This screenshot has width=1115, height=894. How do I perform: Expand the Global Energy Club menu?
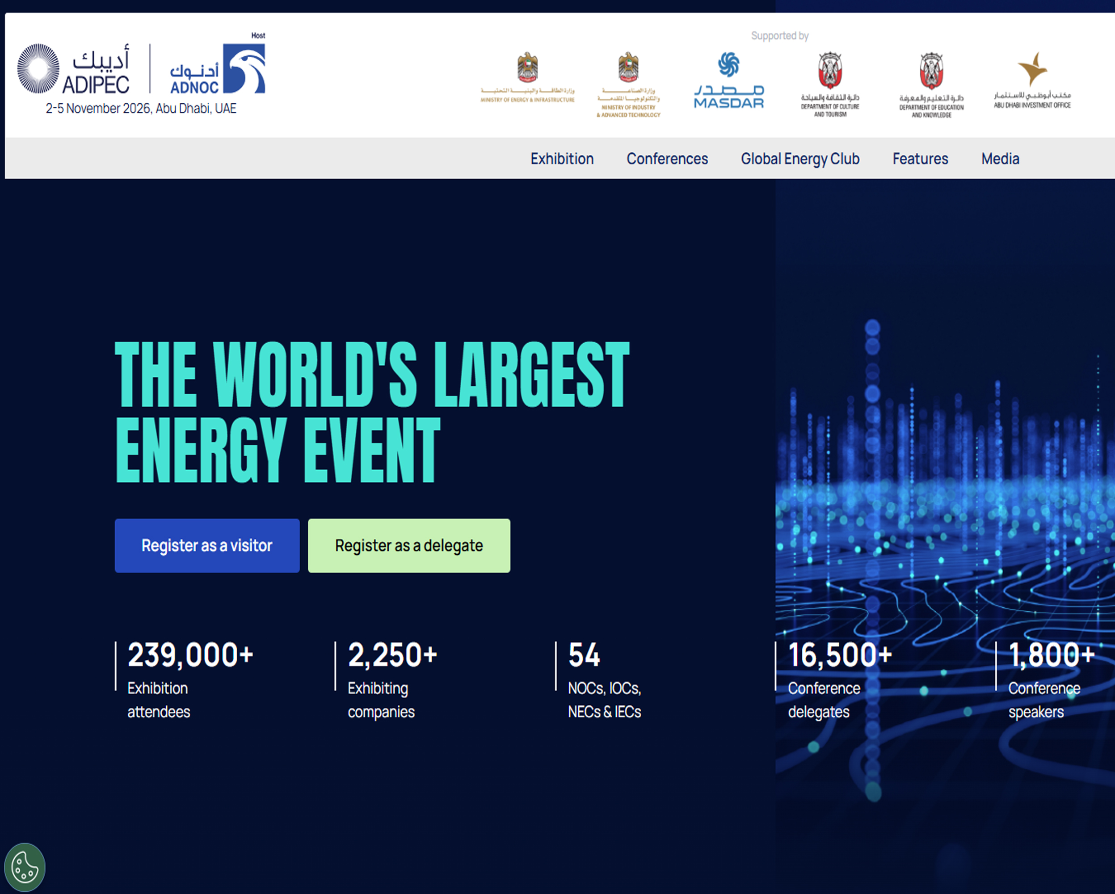tap(799, 159)
